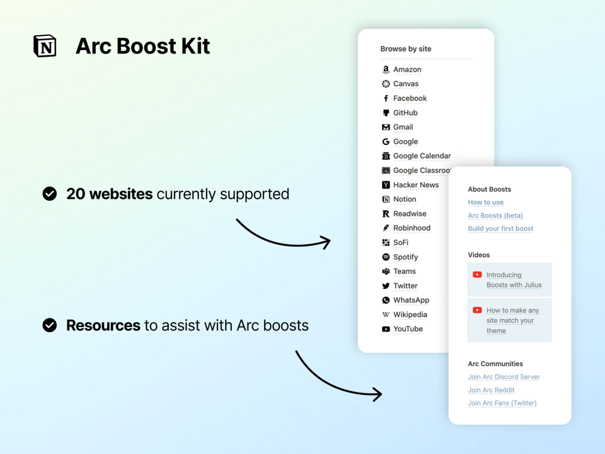
Task: Open the Wikipedia link
Action: [x=410, y=315]
